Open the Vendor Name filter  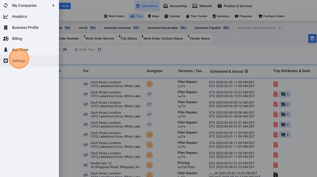click(x=199, y=38)
